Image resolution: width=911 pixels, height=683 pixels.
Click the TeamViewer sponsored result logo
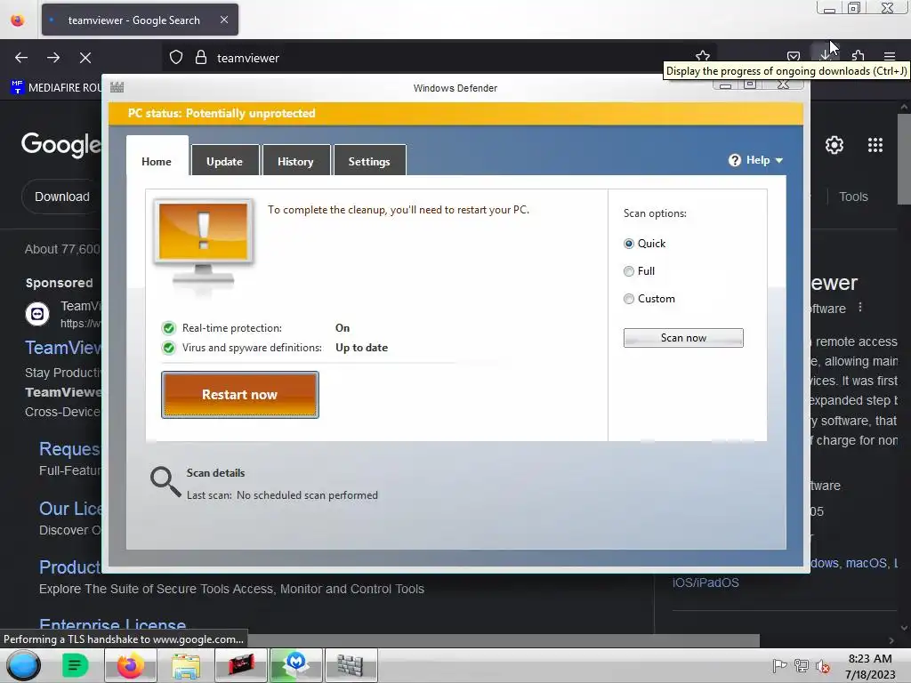click(x=37, y=314)
